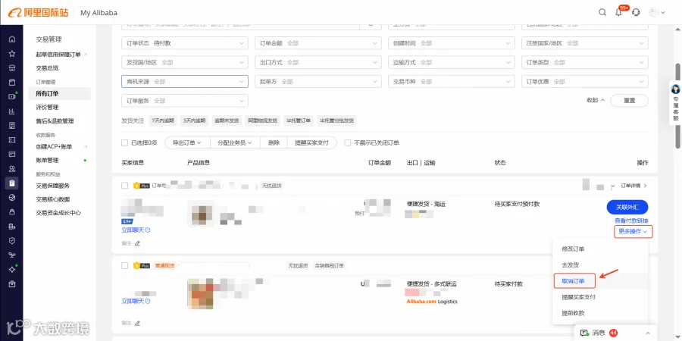Open the star favorites icon in sidebar

pos(12,54)
